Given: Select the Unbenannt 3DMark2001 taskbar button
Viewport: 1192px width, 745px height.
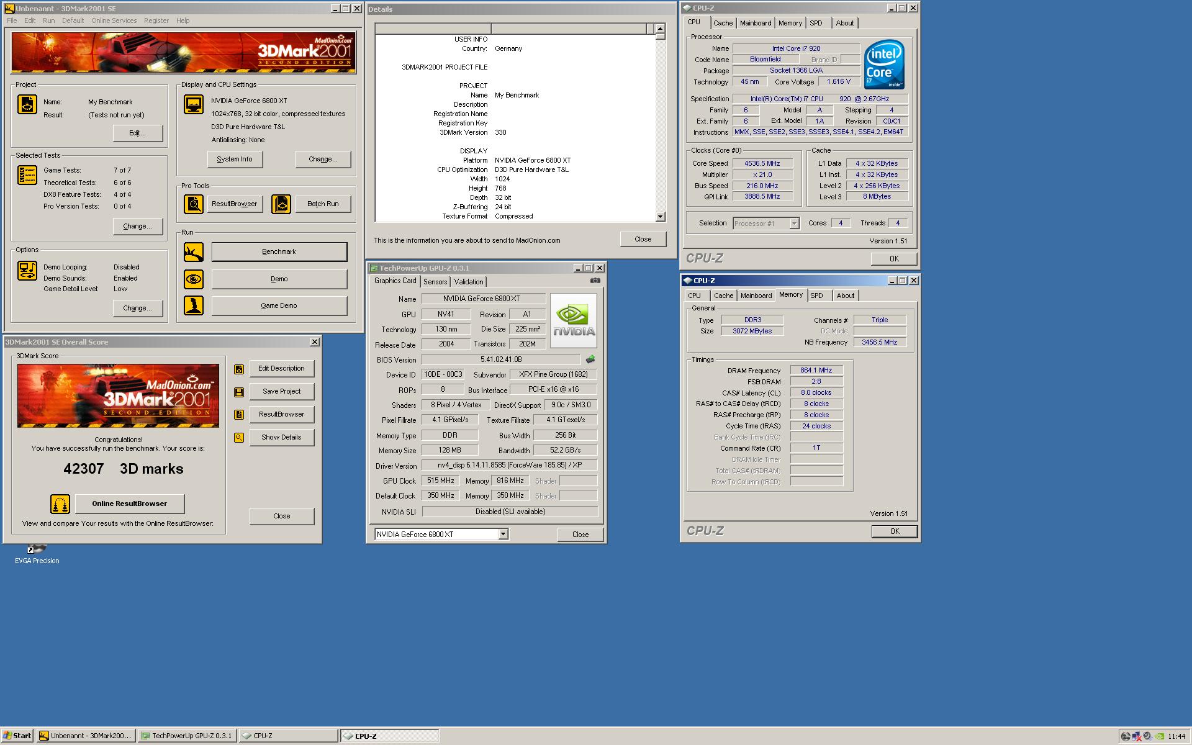Looking at the screenshot, I should pos(86,736).
